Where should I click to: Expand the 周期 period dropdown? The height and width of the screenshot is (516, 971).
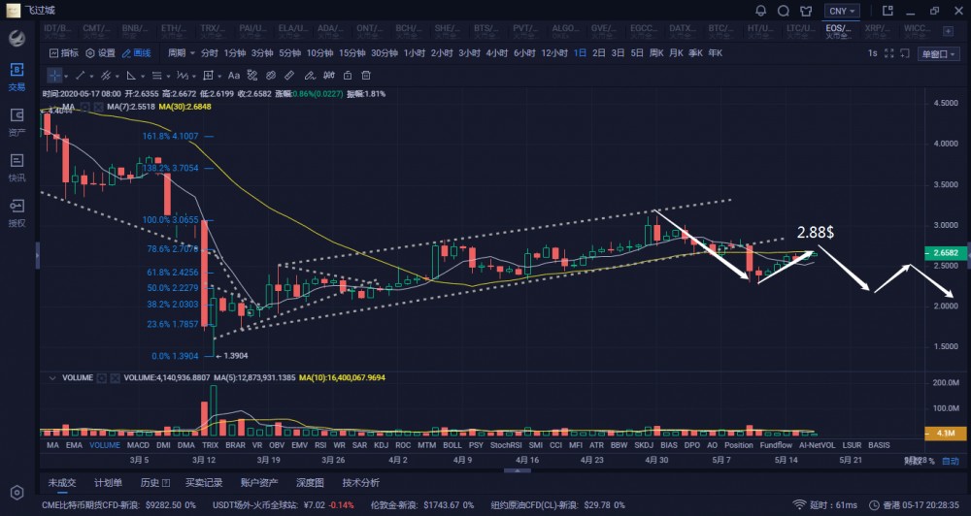tap(179, 53)
